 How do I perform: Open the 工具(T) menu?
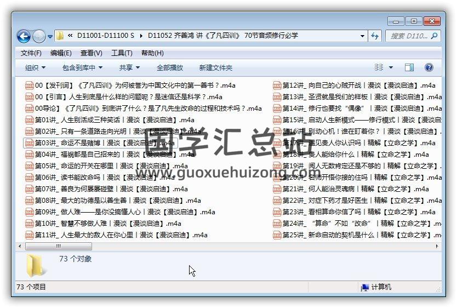coord(122,53)
